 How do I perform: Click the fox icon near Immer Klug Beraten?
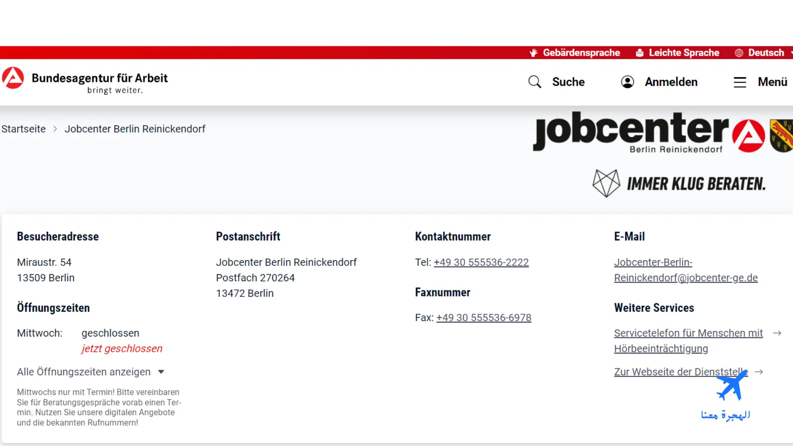pyautogui.click(x=606, y=183)
